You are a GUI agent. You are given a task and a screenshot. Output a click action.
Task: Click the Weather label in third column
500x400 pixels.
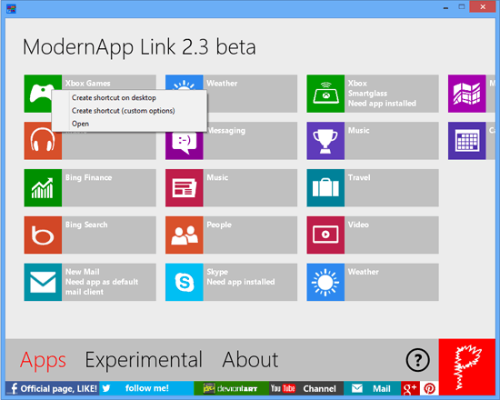click(364, 272)
